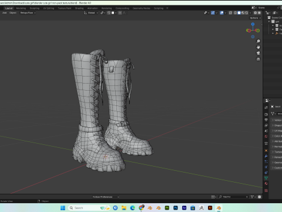This screenshot has height=212, width=282.
Task: Click the TEETH search field
Action: (x=233, y=197)
